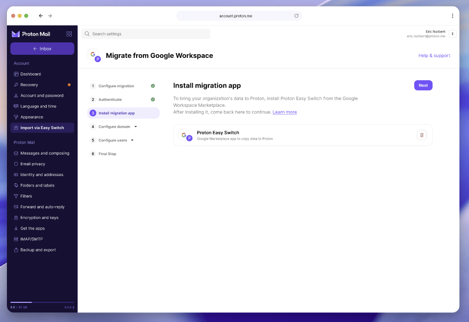Click the Folders and labels tag icon

coord(16,185)
